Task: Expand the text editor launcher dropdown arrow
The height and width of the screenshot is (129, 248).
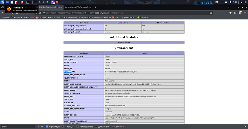Action: [x=19, y=2]
